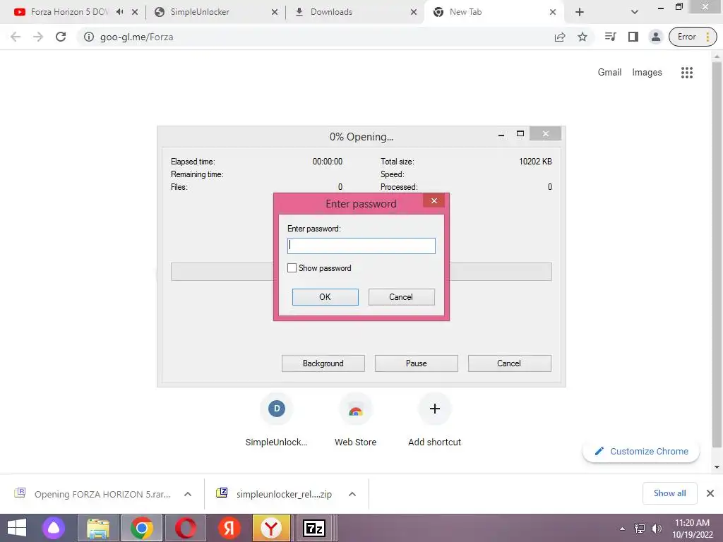This screenshot has height=542, width=723.
Task: Click inside the Enter password field
Action: (361, 246)
